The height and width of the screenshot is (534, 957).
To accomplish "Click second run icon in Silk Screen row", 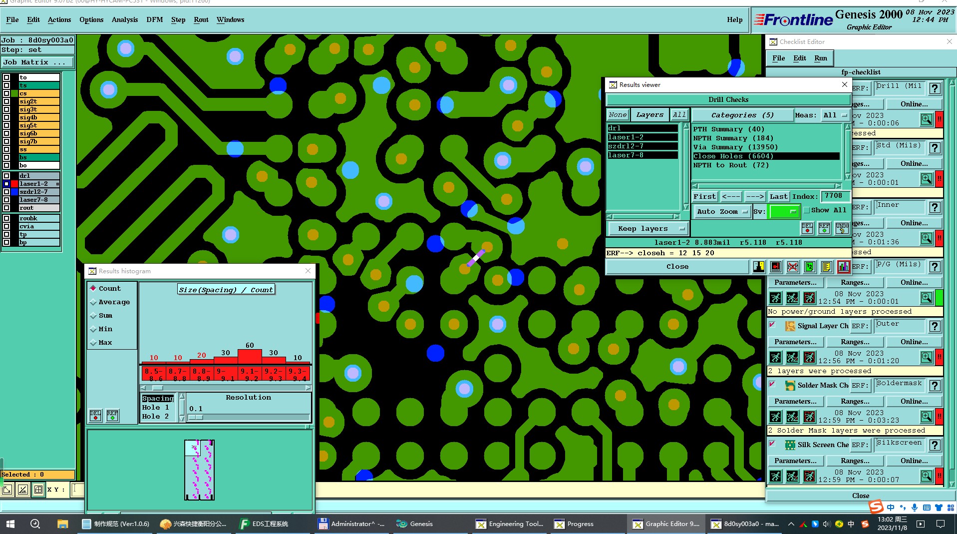I will click(x=792, y=476).
